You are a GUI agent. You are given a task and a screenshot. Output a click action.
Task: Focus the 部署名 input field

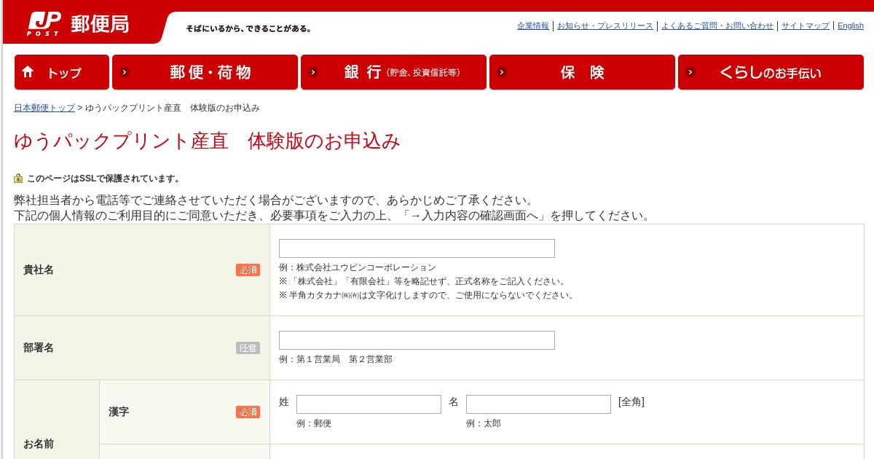[417, 340]
